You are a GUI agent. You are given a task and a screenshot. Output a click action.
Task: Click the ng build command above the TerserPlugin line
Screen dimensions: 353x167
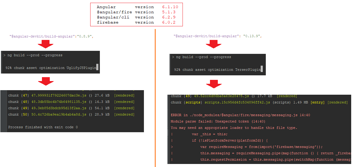click(204, 57)
